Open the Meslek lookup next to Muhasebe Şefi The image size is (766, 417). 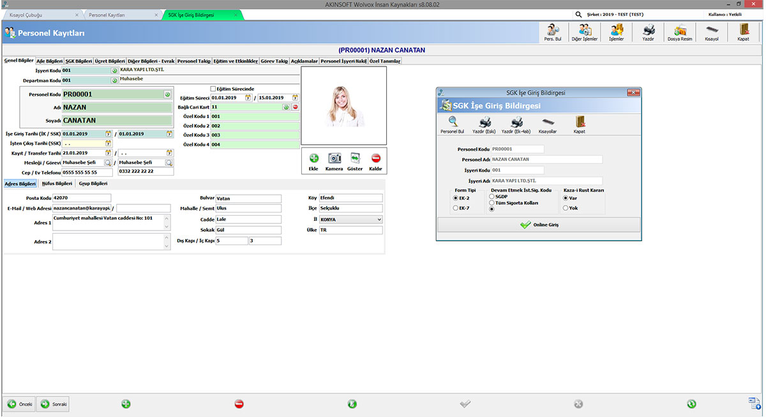point(108,163)
